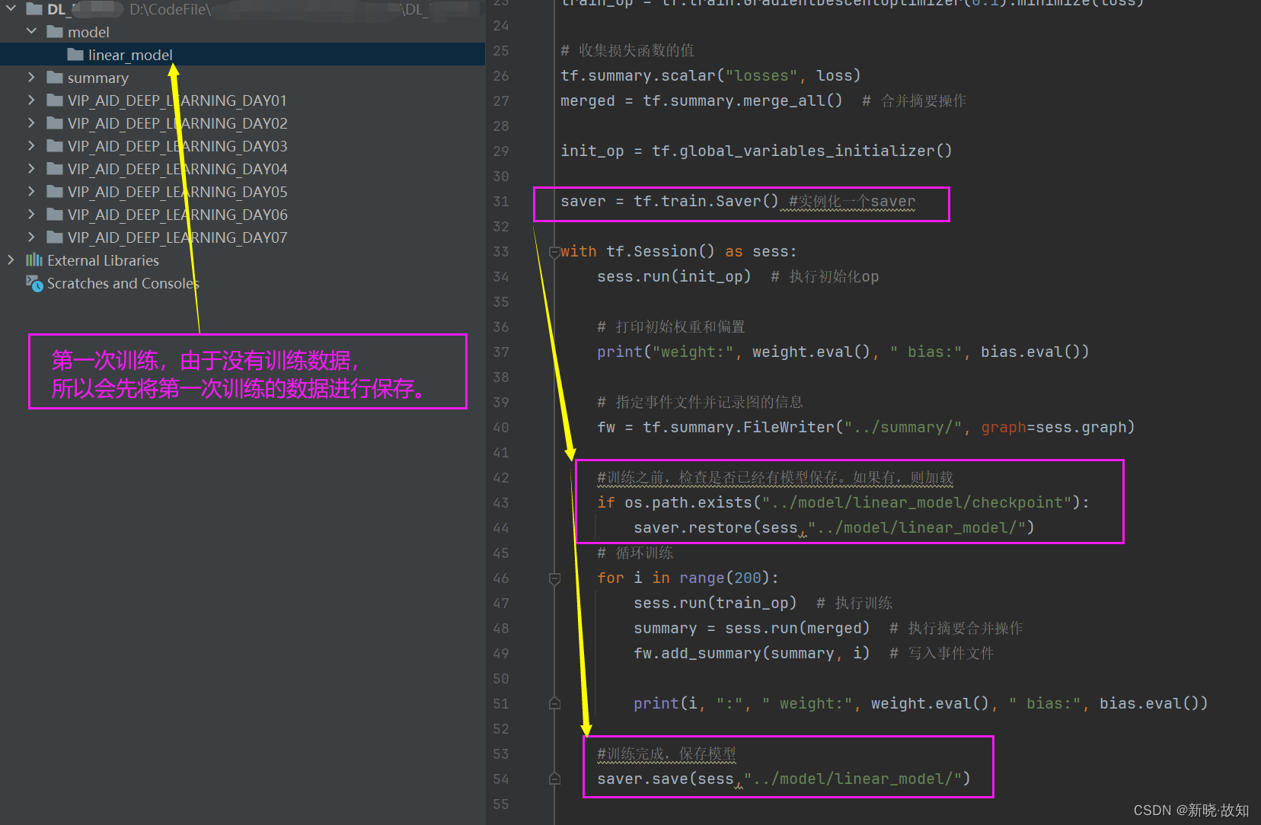Click 'fw.add_summary(summary, i)' on line 49
1261x825 pixels.
point(752,653)
